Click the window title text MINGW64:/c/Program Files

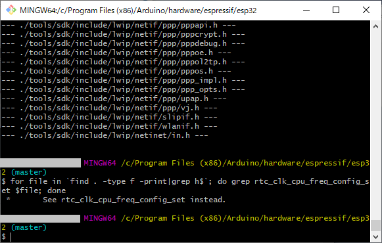(x=138, y=11)
